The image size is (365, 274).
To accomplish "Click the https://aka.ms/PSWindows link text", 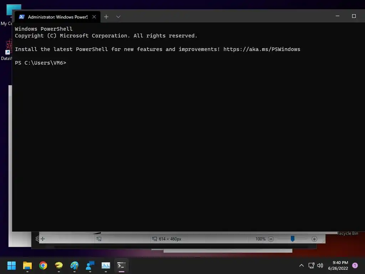I will [x=262, y=49].
